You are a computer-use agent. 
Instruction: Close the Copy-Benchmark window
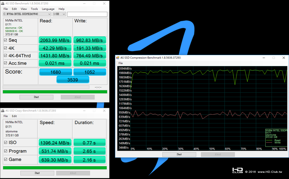click(x=104, y=111)
